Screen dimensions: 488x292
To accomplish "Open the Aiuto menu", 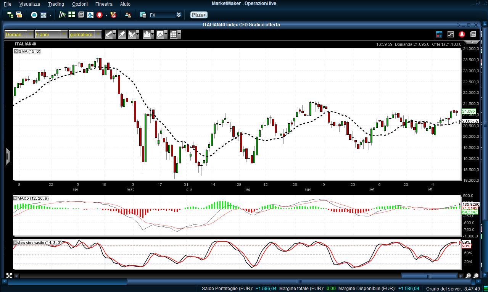I will coord(125,4).
